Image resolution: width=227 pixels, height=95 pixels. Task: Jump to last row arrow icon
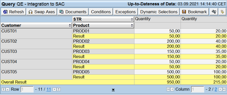(x=58, y=89)
